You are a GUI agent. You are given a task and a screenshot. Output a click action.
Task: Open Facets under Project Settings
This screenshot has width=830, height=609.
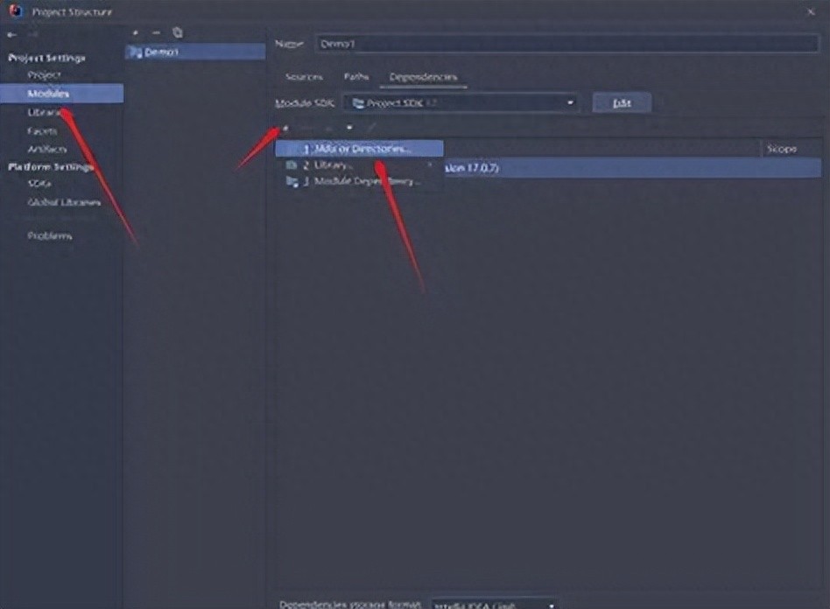42,130
